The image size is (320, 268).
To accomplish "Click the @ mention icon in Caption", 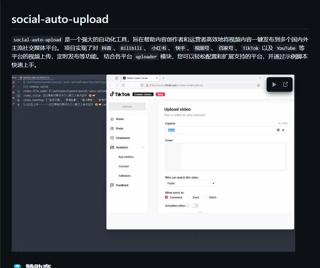I will click(278, 130).
